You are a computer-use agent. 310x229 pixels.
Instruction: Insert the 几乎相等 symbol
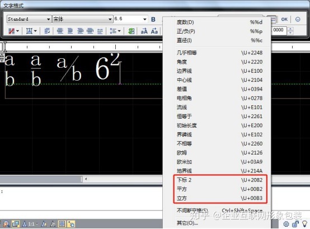219,53
